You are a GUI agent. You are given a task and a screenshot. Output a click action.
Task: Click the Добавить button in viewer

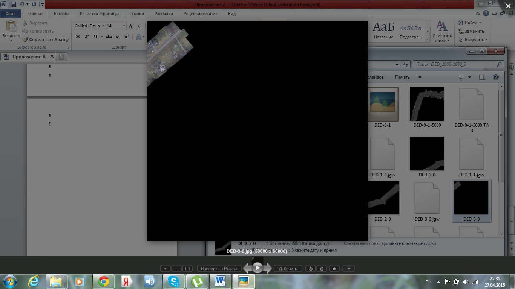[288, 269]
